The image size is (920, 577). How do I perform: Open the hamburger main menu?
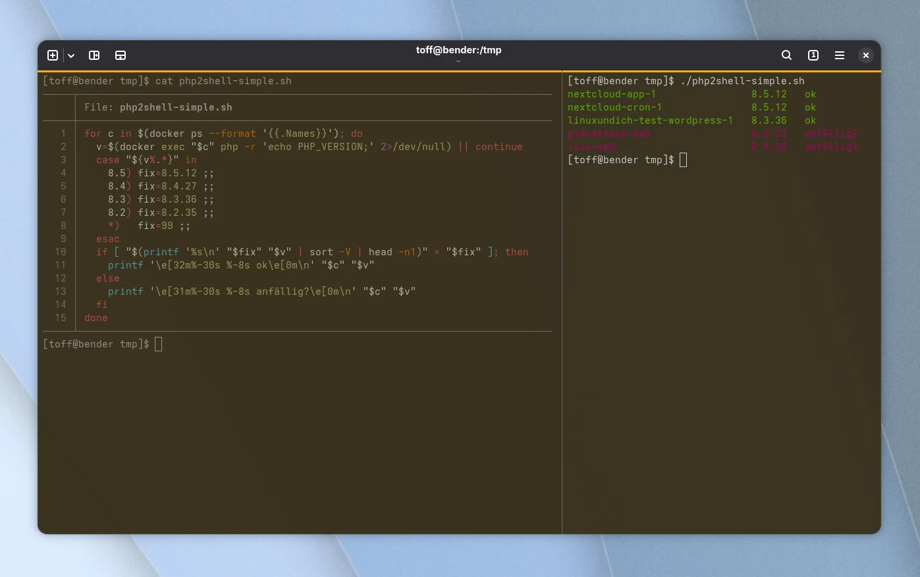[x=840, y=55]
